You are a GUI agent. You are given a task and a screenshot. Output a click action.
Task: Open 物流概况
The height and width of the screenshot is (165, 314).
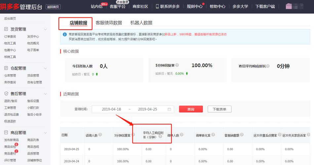click(33, 43)
